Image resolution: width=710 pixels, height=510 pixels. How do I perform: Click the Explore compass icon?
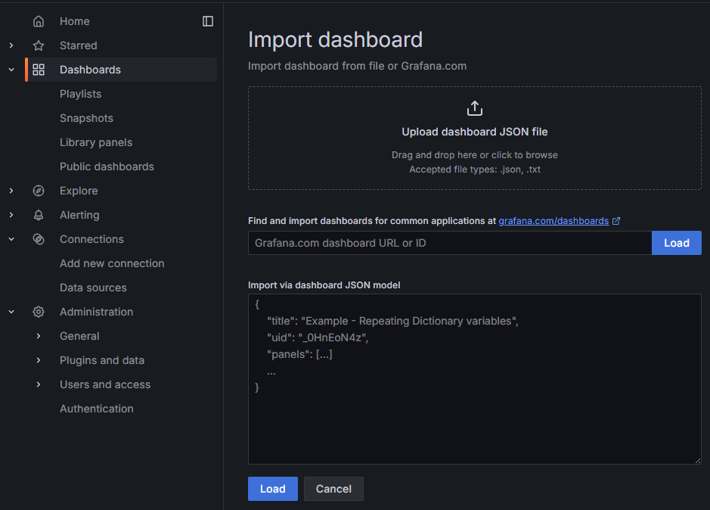[x=39, y=191]
